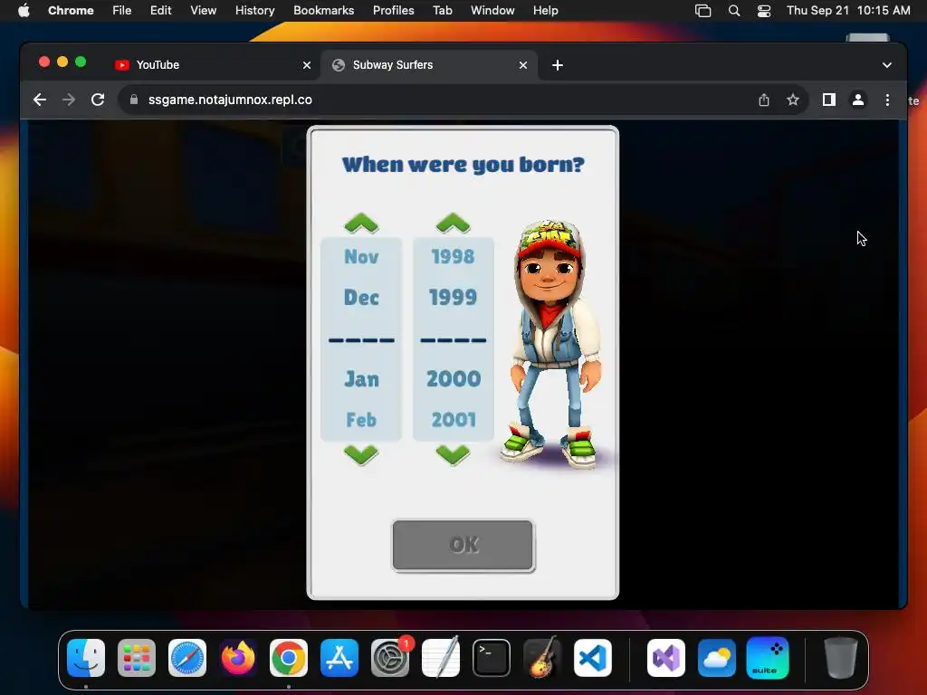
Task: Open the Bookmarks menu
Action: (323, 11)
